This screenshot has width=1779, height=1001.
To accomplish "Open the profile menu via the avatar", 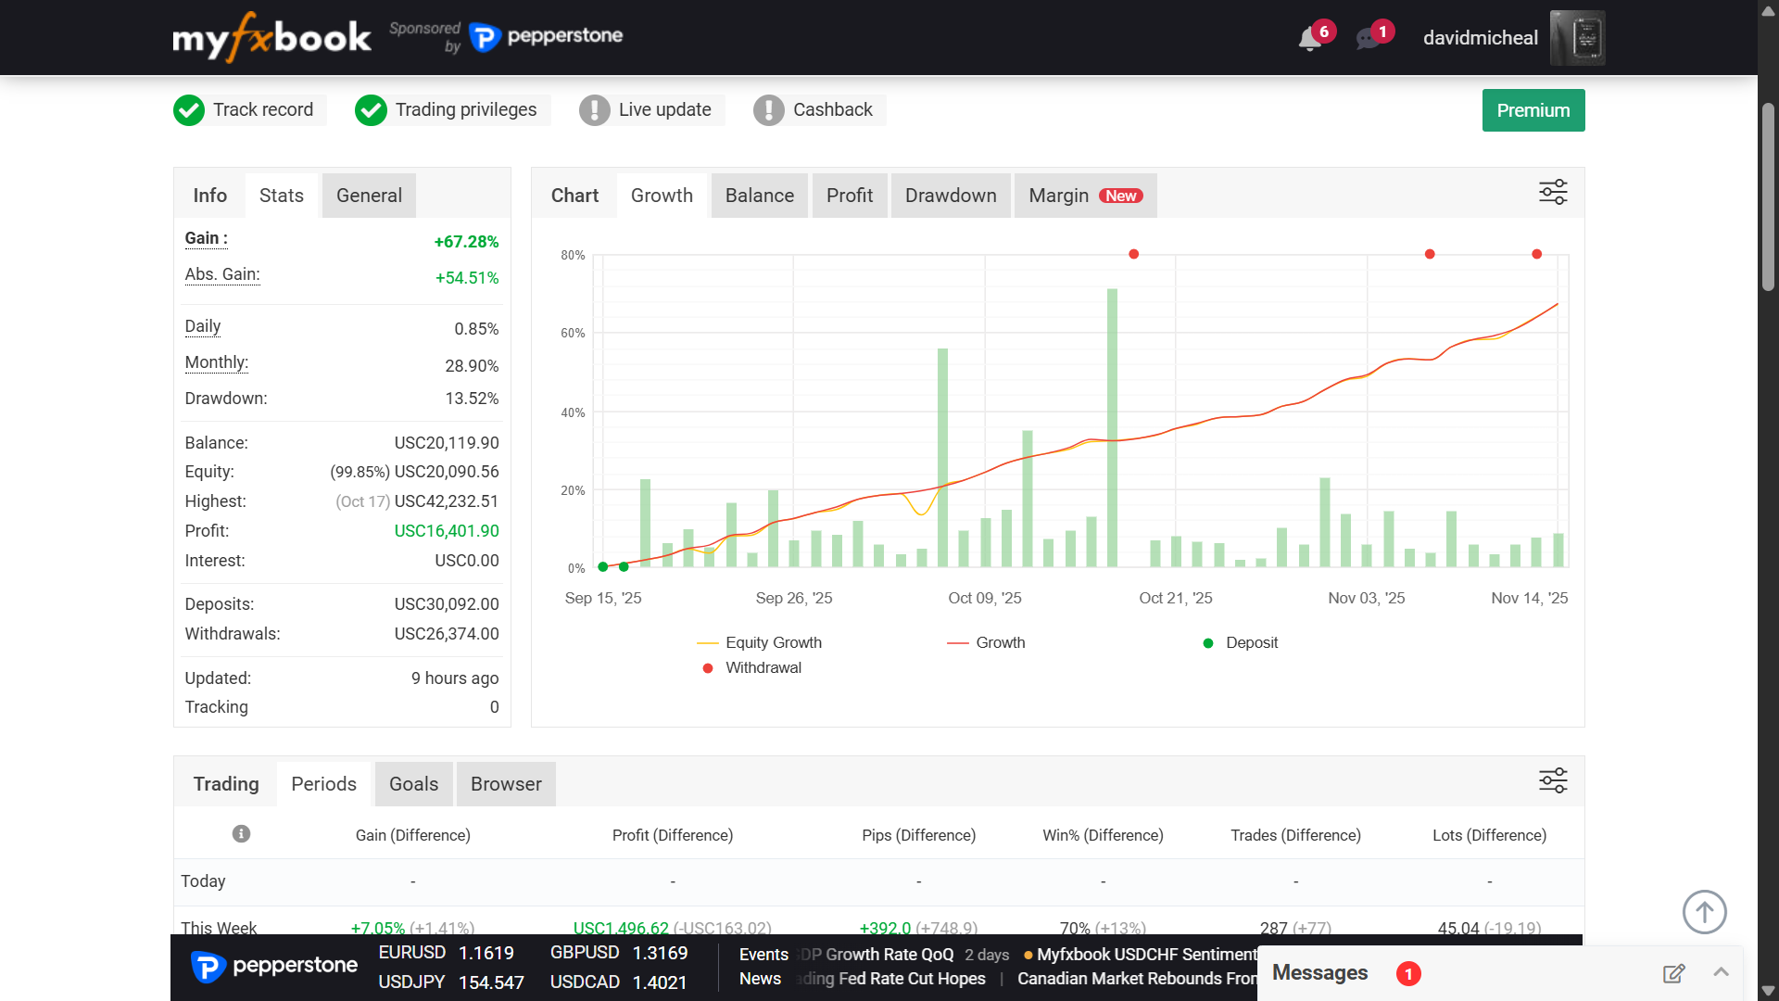I will coord(1577,37).
